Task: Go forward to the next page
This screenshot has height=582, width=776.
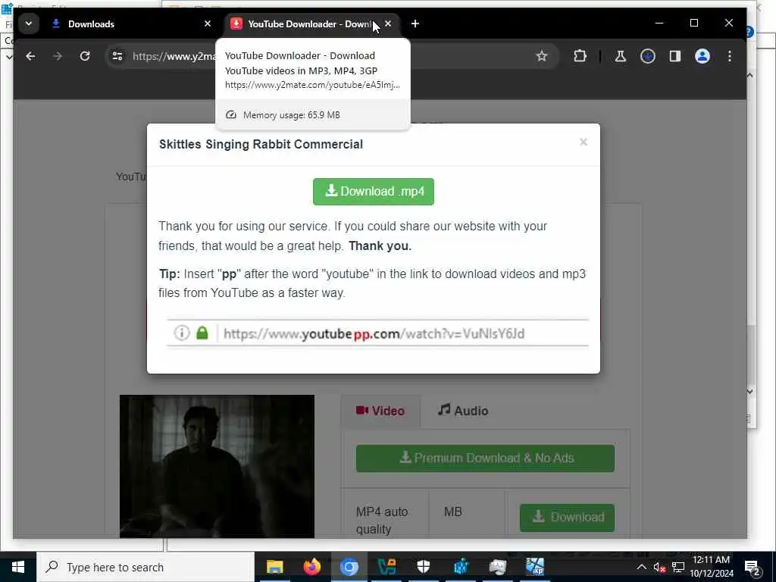Action: (x=58, y=56)
